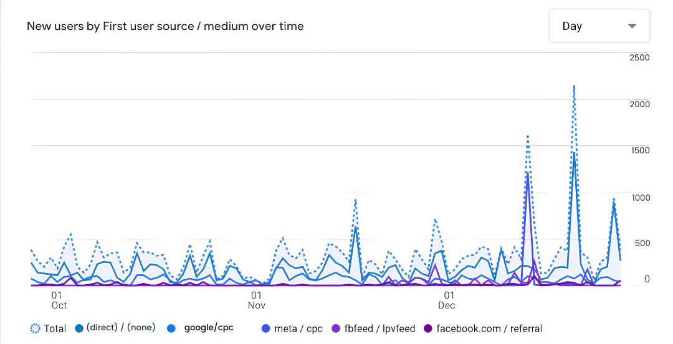Hide the google/cpc series via legend label
The width and height of the screenshot is (673, 344).
(x=209, y=328)
